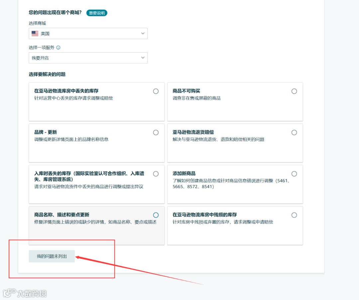Image resolution: width=359 pixels, height=300 pixels.
Task: Select the highlighted 商品名称、描述和要点更新 radio
Action: pyautogui.click(x=156, y=215)
